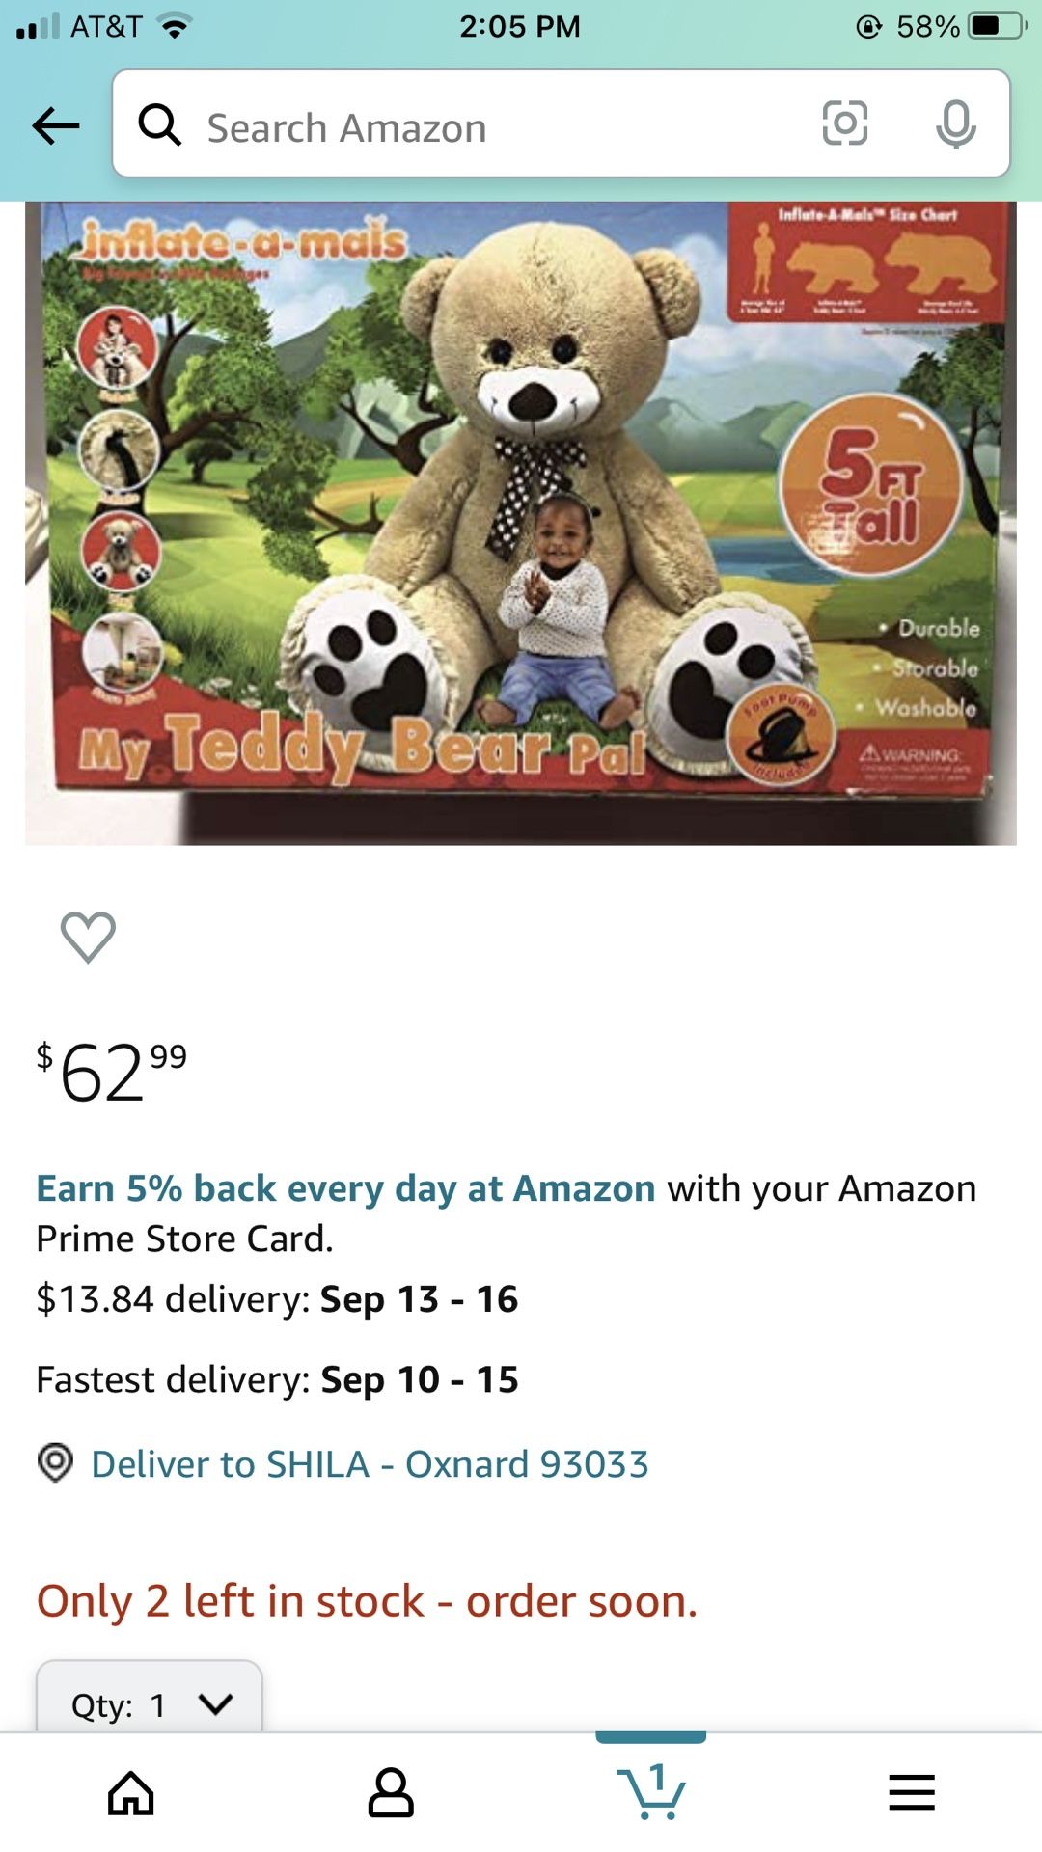The width and height of the screenshot is (1042, 1852).
Task: Click the Search Amazon input field
Action: click(482, 127)
